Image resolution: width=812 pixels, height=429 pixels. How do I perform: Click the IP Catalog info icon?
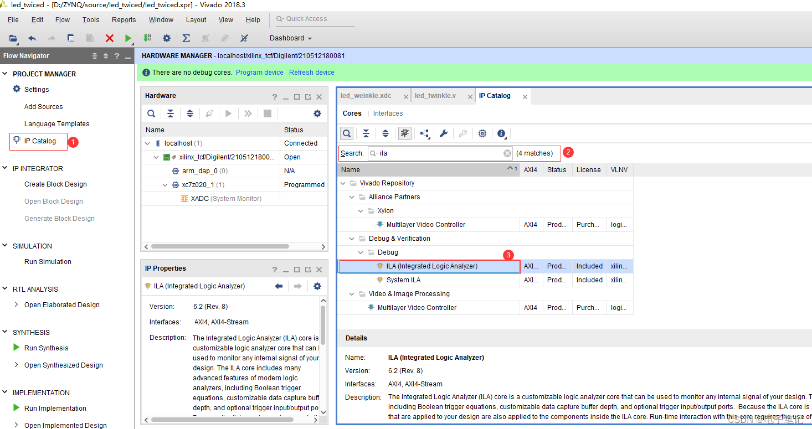501,133
